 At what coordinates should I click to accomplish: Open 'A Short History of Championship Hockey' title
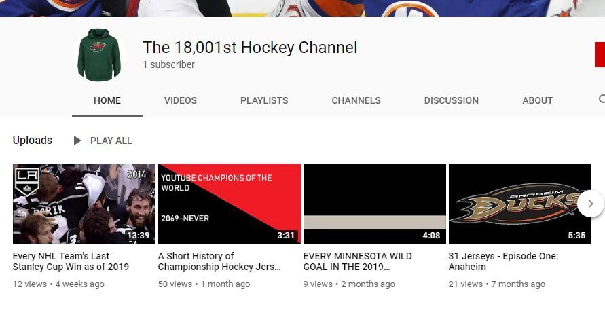tap(219, 261)
